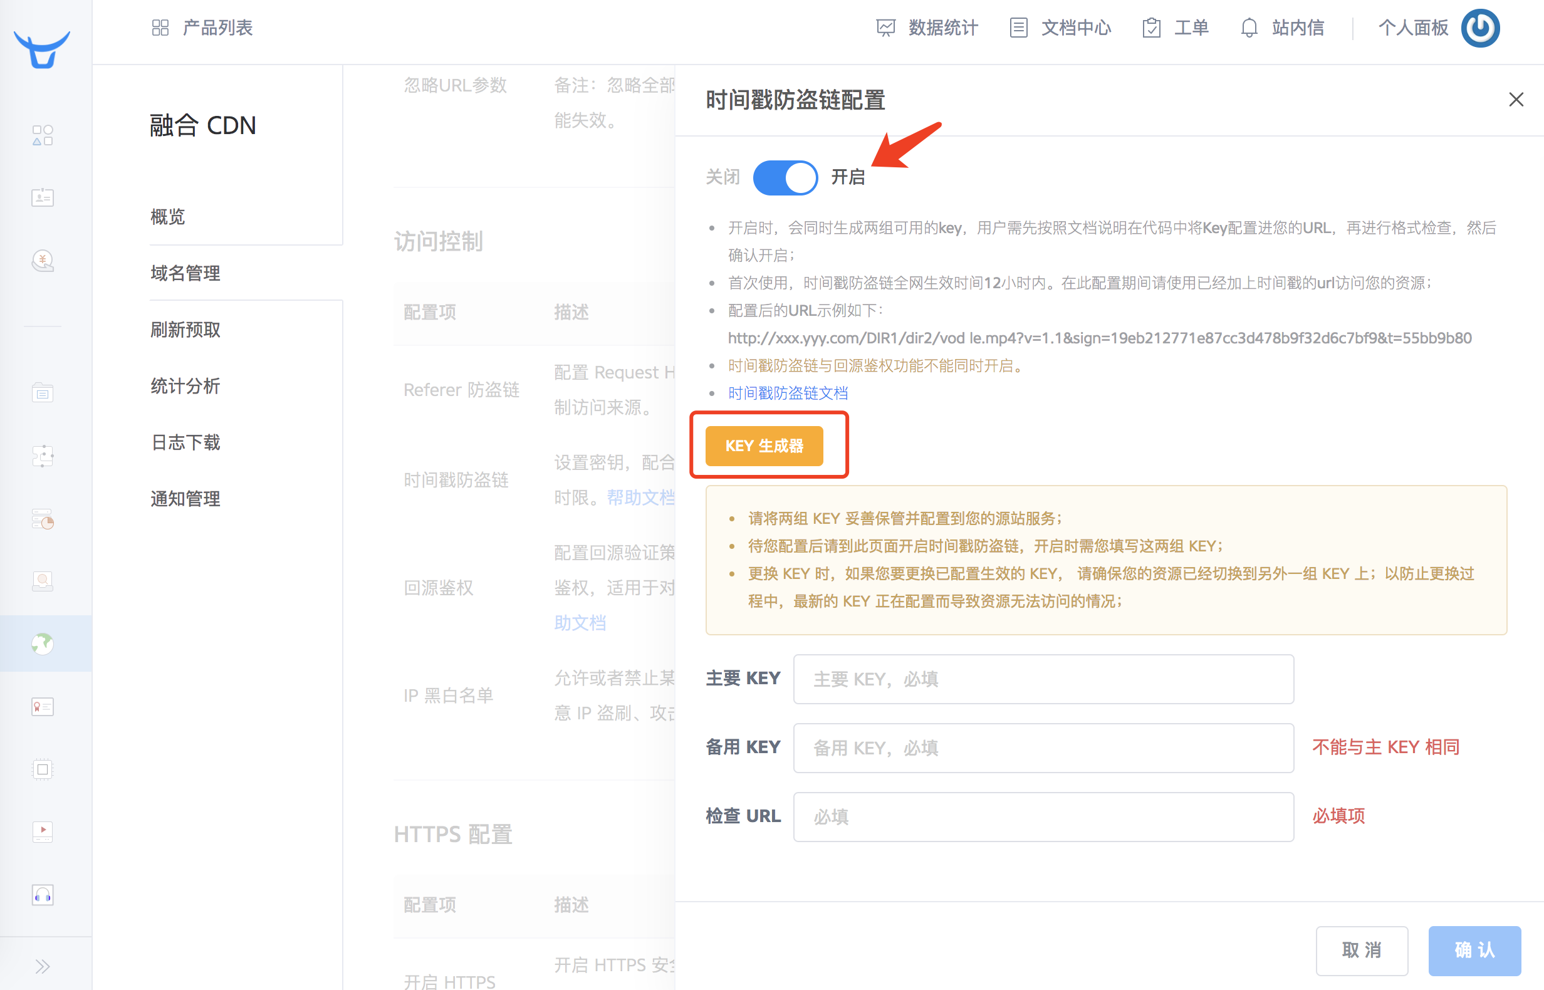This screenshot has width=1544, height=990.
Task: Focus the 主要 KEY input field
Action: point(1043,679)
